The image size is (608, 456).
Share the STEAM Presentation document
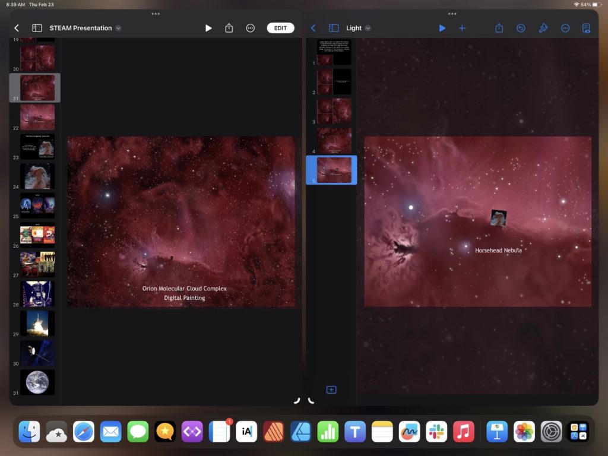point(229,27)
